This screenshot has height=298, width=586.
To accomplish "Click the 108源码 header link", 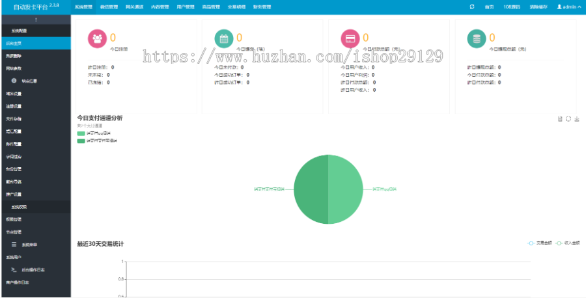I will click(512, 7).
